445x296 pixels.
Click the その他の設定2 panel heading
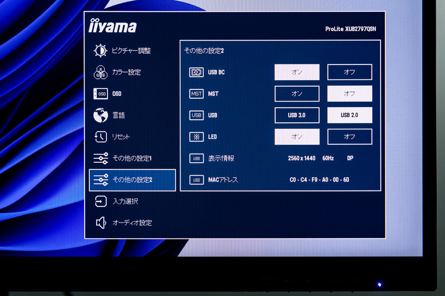pos(204,51)
